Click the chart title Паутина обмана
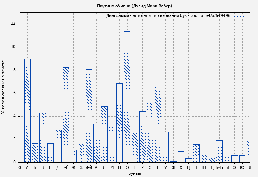258x177 pixels. pyautogui.click(x=135, y=6)
